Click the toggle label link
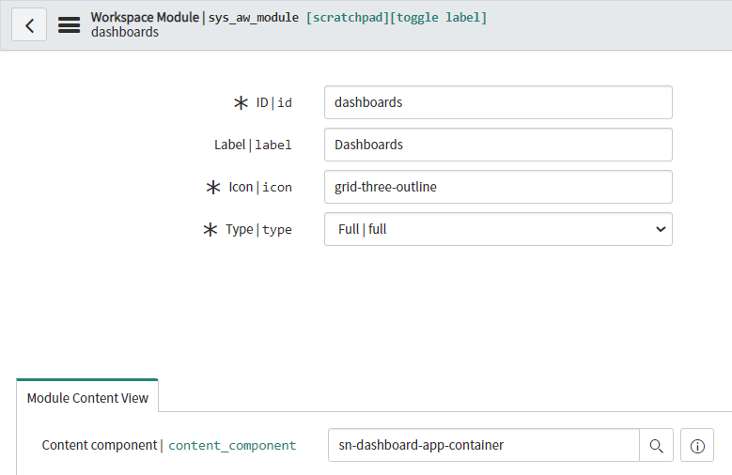 tap(439, 18)
